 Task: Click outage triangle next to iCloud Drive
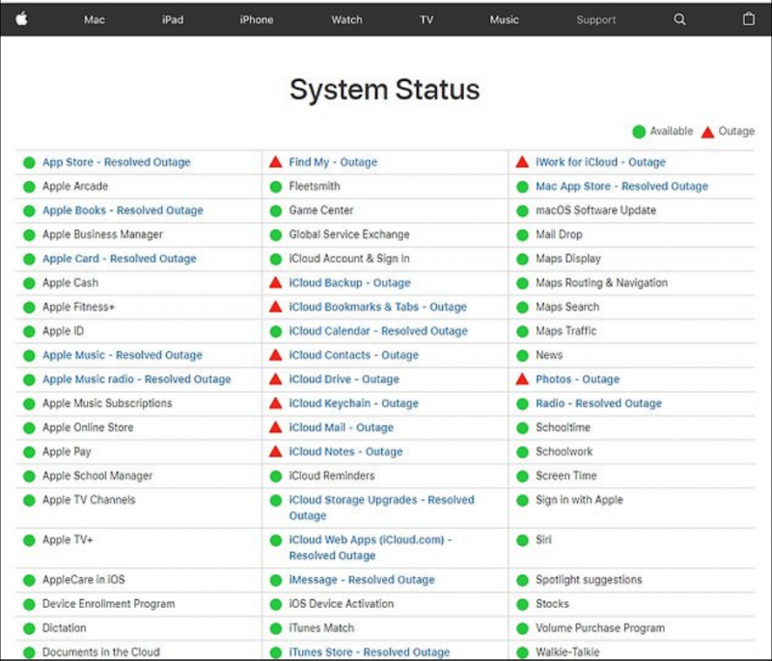[x=276, y=379]
